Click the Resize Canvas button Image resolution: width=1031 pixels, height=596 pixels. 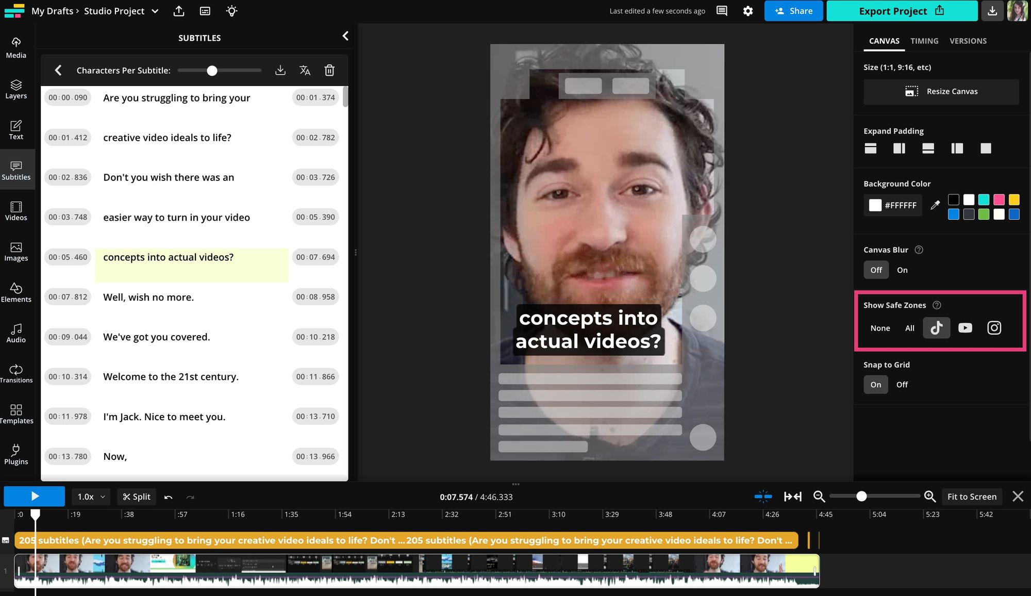coord(941,91)
